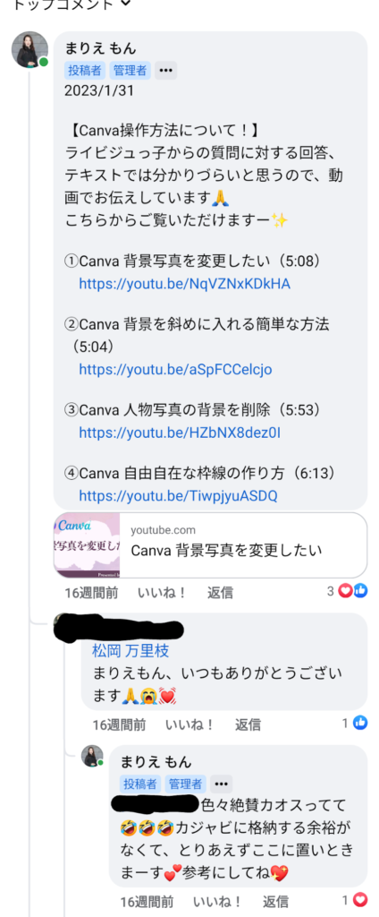Open three-dot menu on top comment
The height and width of the screenshot is (917, 379).
pos(166,71)
